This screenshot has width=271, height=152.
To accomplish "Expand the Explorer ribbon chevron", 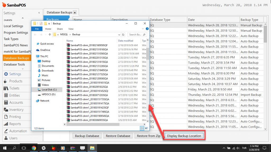I will click(x=143, y=29).
